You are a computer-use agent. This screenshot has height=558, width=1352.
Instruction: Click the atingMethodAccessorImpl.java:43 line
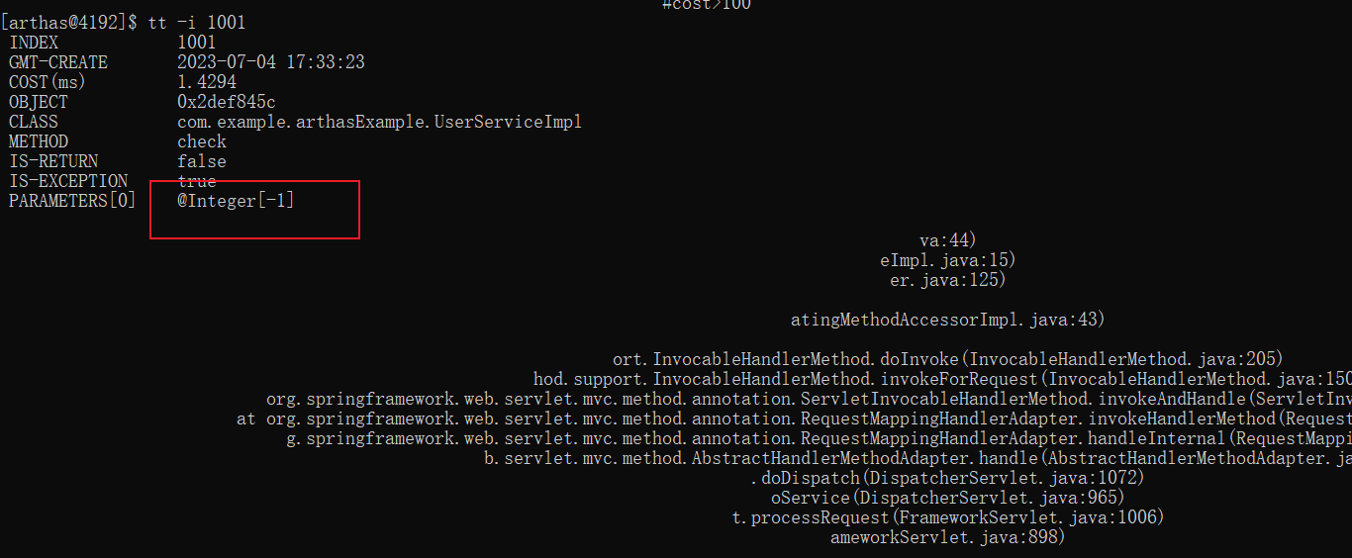point(947,320)
